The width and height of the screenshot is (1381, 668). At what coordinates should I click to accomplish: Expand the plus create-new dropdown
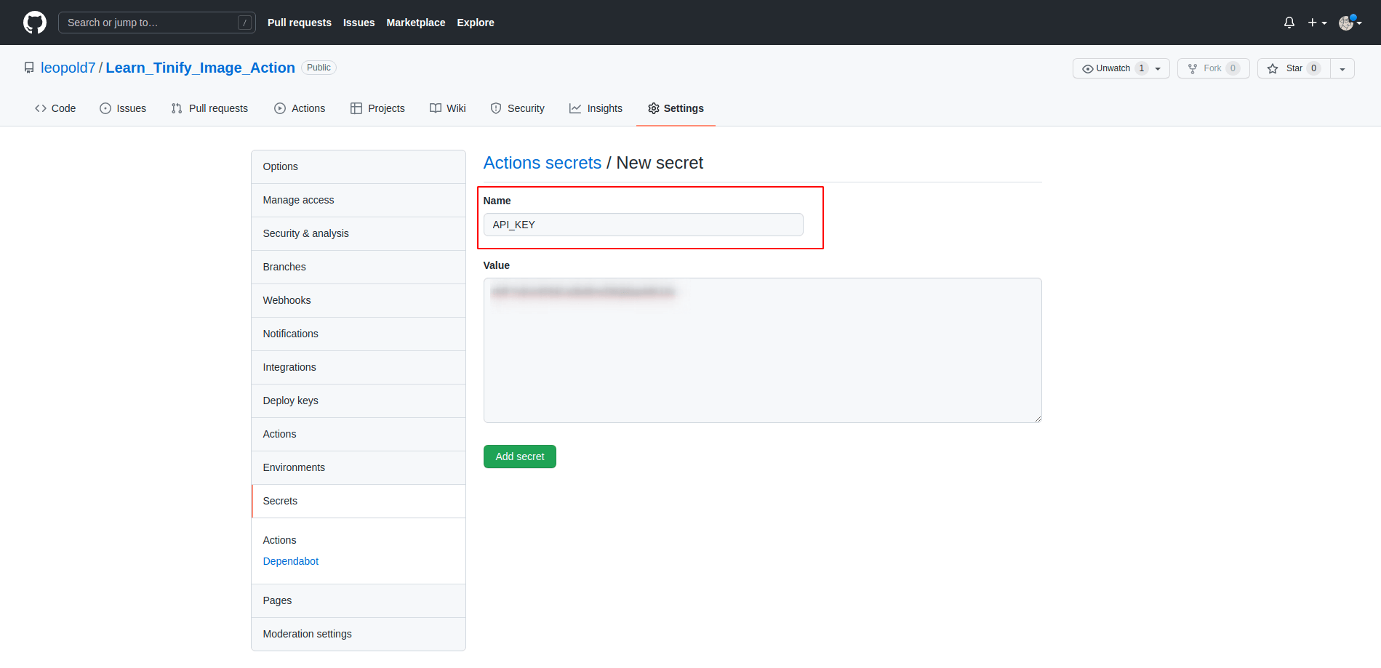1316,23
